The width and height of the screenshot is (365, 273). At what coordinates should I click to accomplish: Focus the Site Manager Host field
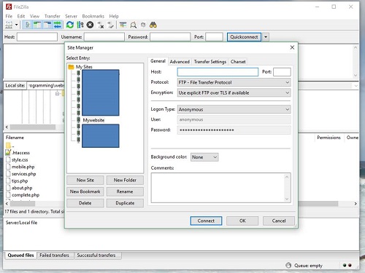click(x=218, y=72)
